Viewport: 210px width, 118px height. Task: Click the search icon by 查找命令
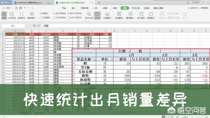pyautogui.click(x=189, y=8)
